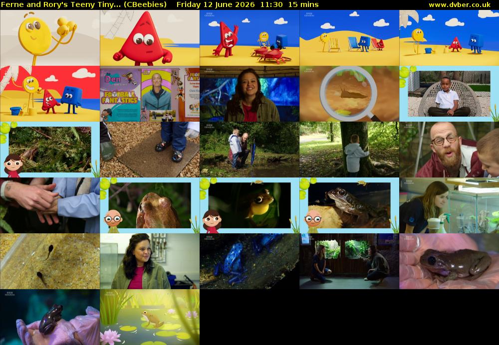Viewport: 499px width, 345px height.
Task: Select the yellow frog on dark background thumbnail
Action: (249, 205)
